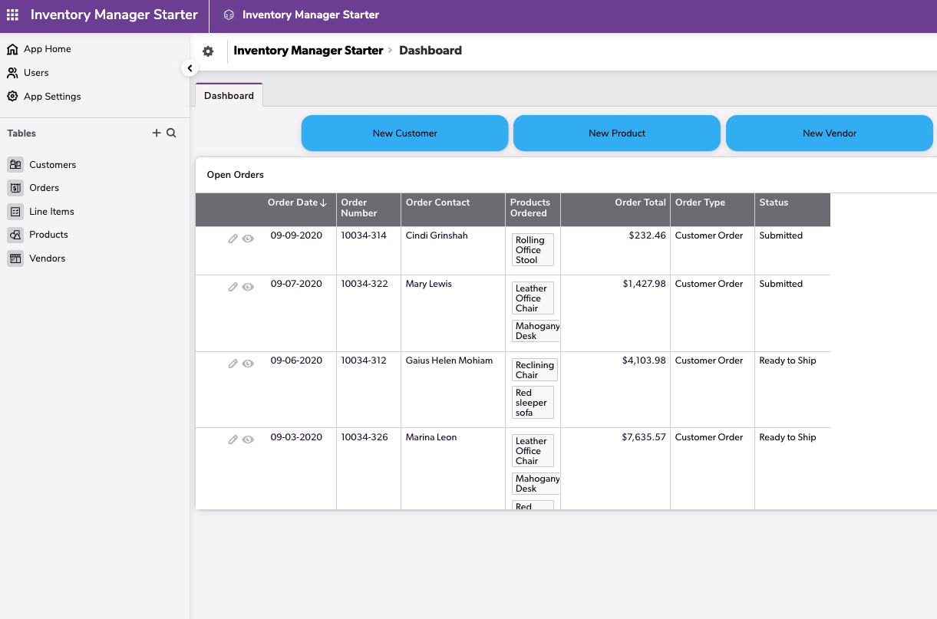Open App Home from the sidebar
Screen dimensions: 937x619
(48, 48)
